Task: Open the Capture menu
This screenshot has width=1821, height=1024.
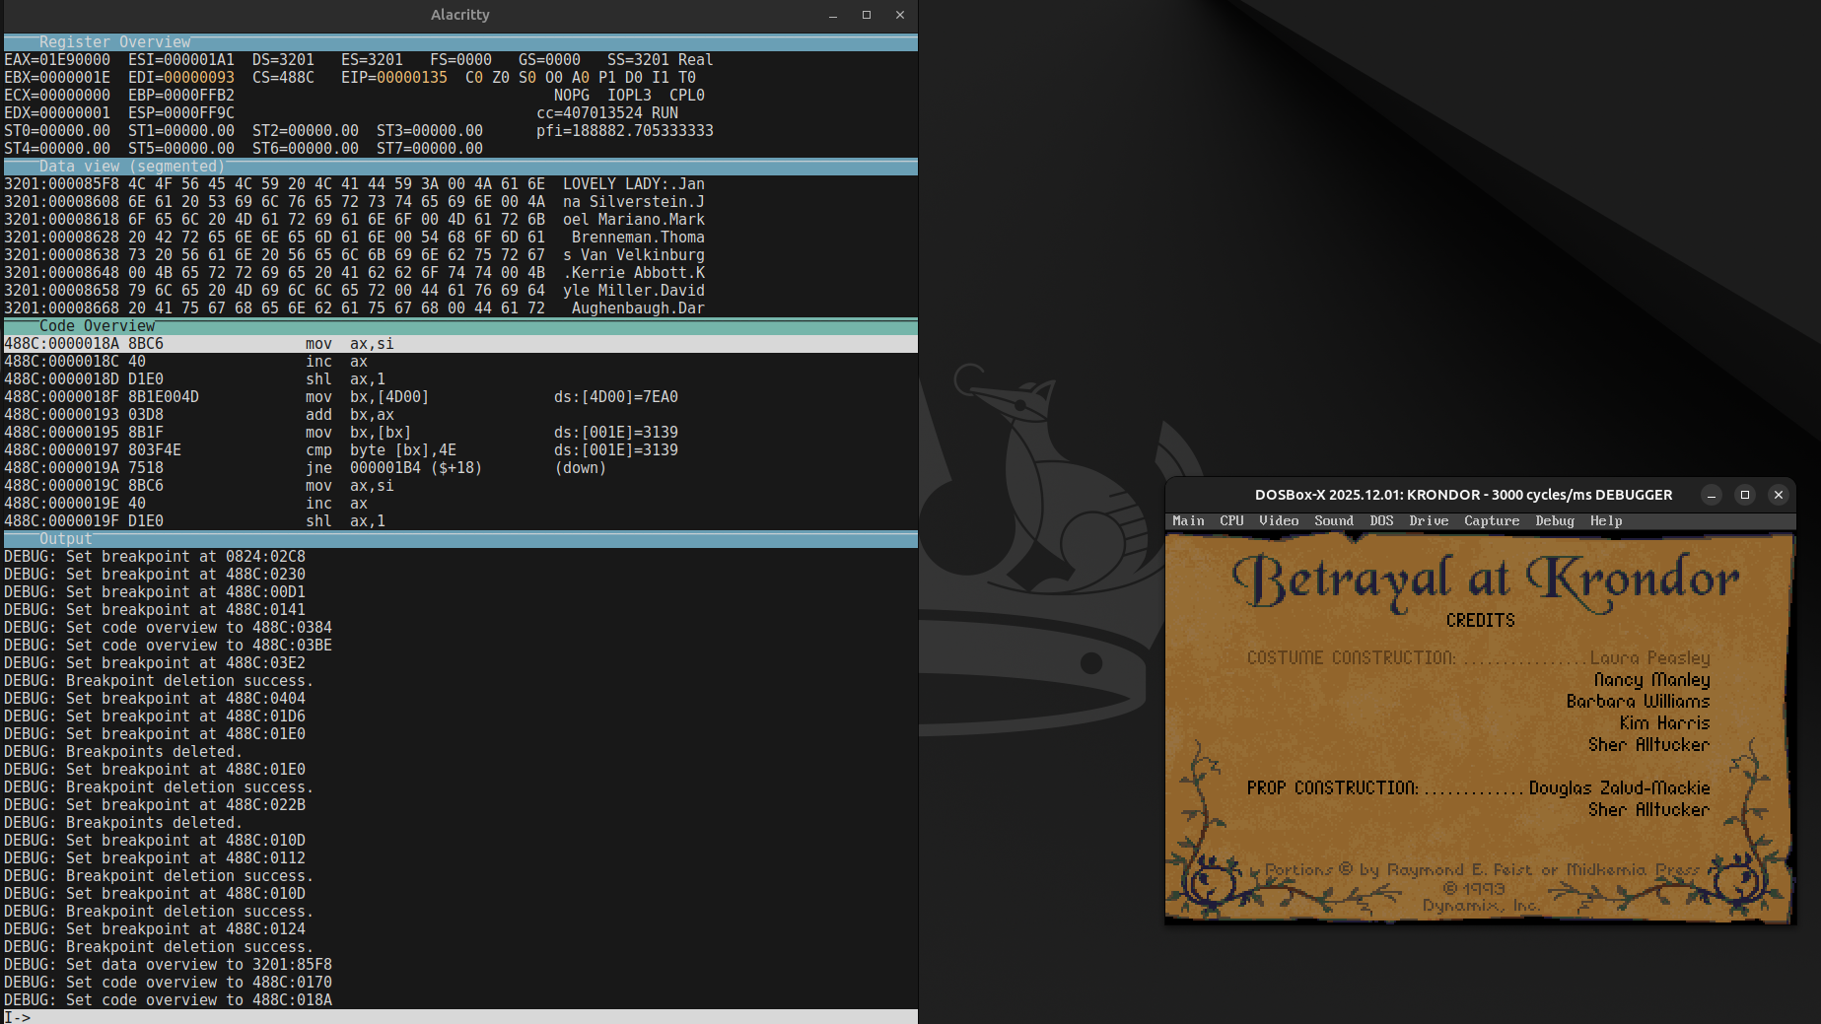Action: pos(1491,520)
